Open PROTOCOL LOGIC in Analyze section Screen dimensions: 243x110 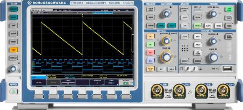pos(184,9)
